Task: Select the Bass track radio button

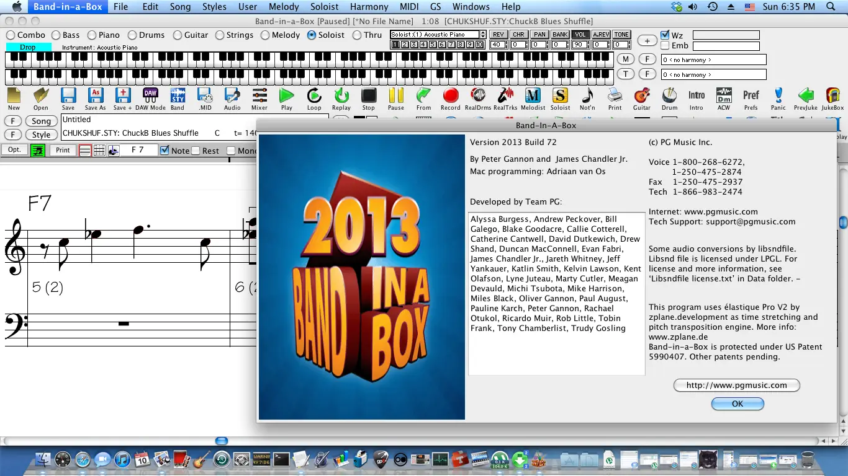Action: coord(56,35)
